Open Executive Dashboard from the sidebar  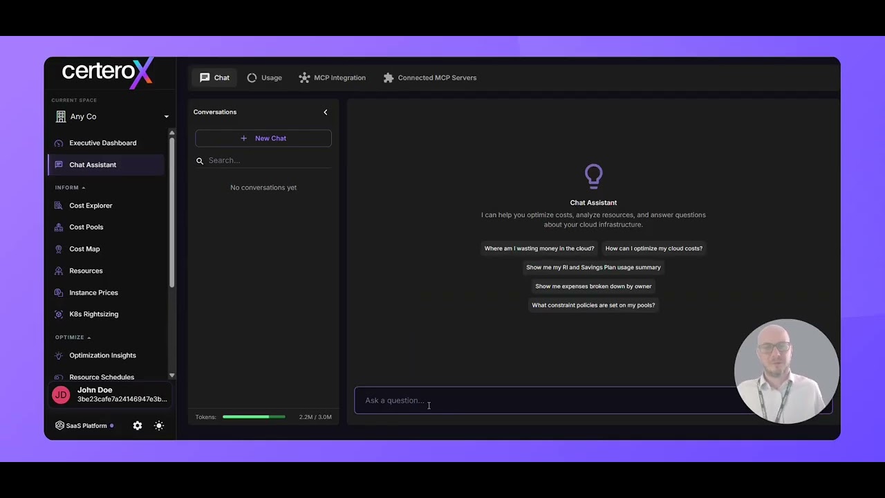click(106, 143)
